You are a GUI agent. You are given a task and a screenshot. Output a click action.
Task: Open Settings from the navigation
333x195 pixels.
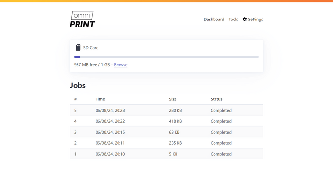255,19
